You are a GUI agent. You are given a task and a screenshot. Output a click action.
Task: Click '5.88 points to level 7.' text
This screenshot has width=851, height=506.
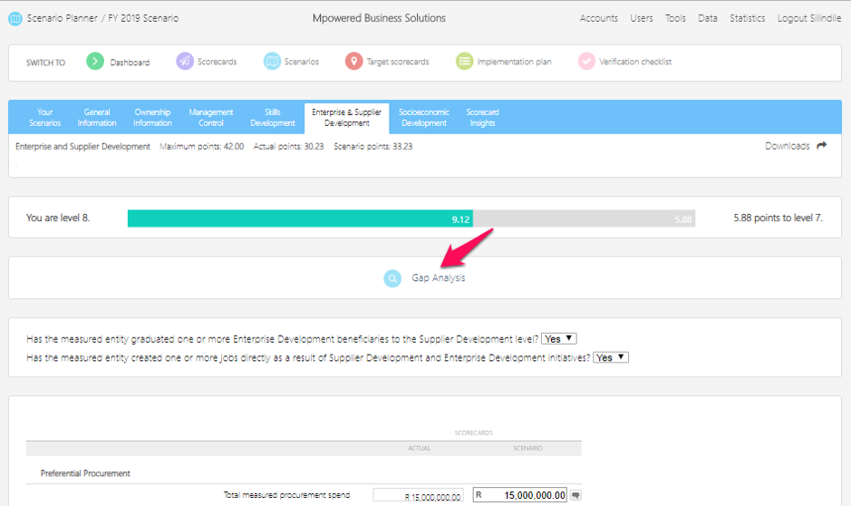coord(778,218)
